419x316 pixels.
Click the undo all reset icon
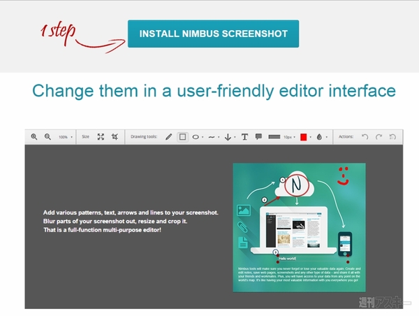[x=392, y=137]
